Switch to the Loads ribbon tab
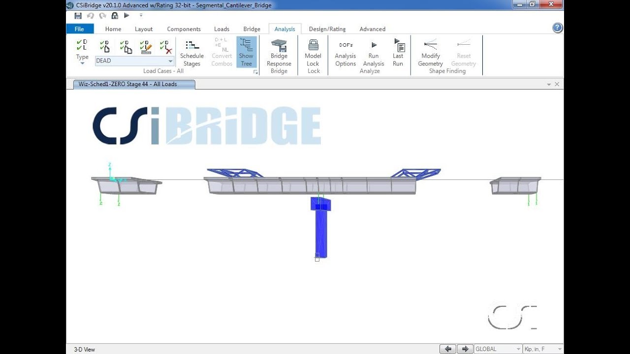 click(x=221, y=29)
